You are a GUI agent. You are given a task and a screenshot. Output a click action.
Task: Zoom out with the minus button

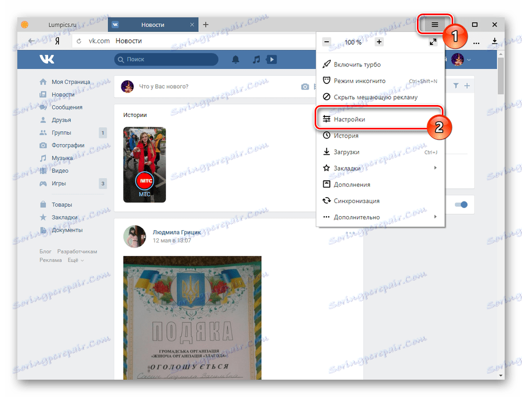[327, 42]
